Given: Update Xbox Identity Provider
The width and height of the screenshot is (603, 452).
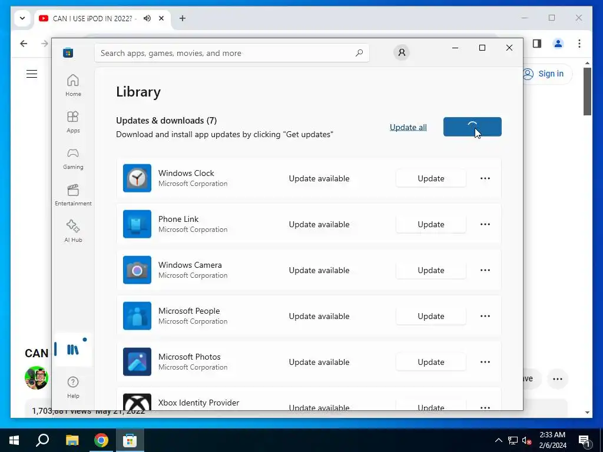Looking at the screenshot, I should [x=431, y=406].
